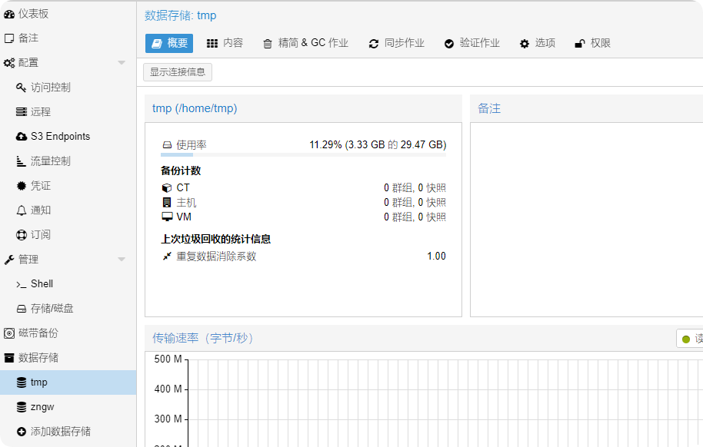The image size is (703, 447).
Task: Collapse the 配置 section arrow
Action: (122, 63)
